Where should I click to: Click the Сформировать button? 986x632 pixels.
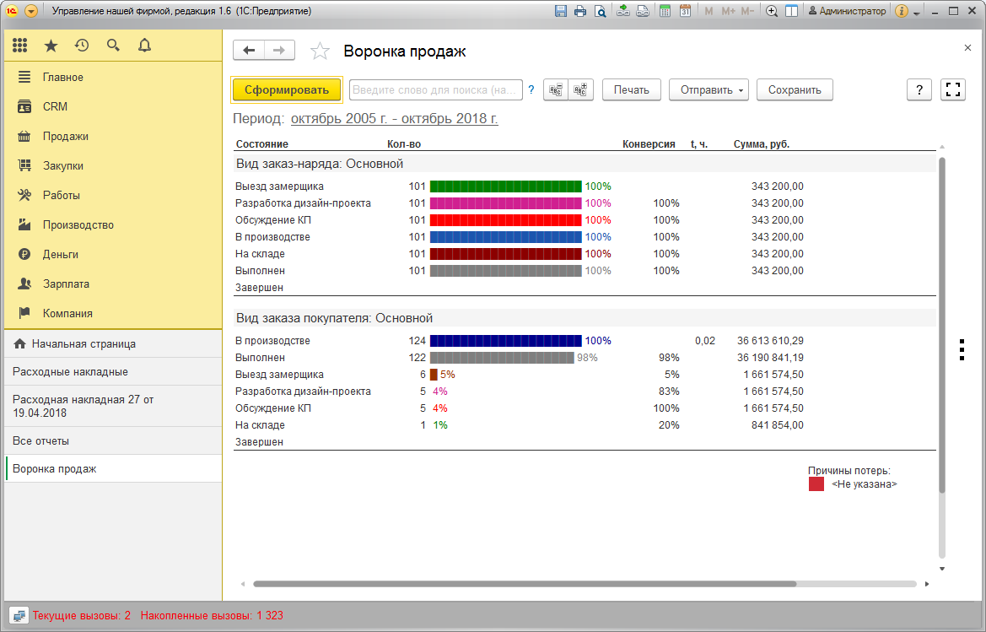click(x=287, y=90)
